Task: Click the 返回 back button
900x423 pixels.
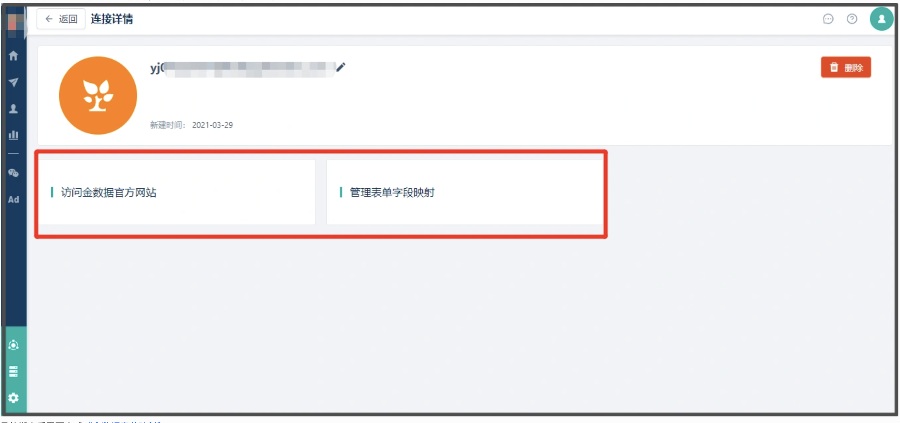Action: coord(61,19)
